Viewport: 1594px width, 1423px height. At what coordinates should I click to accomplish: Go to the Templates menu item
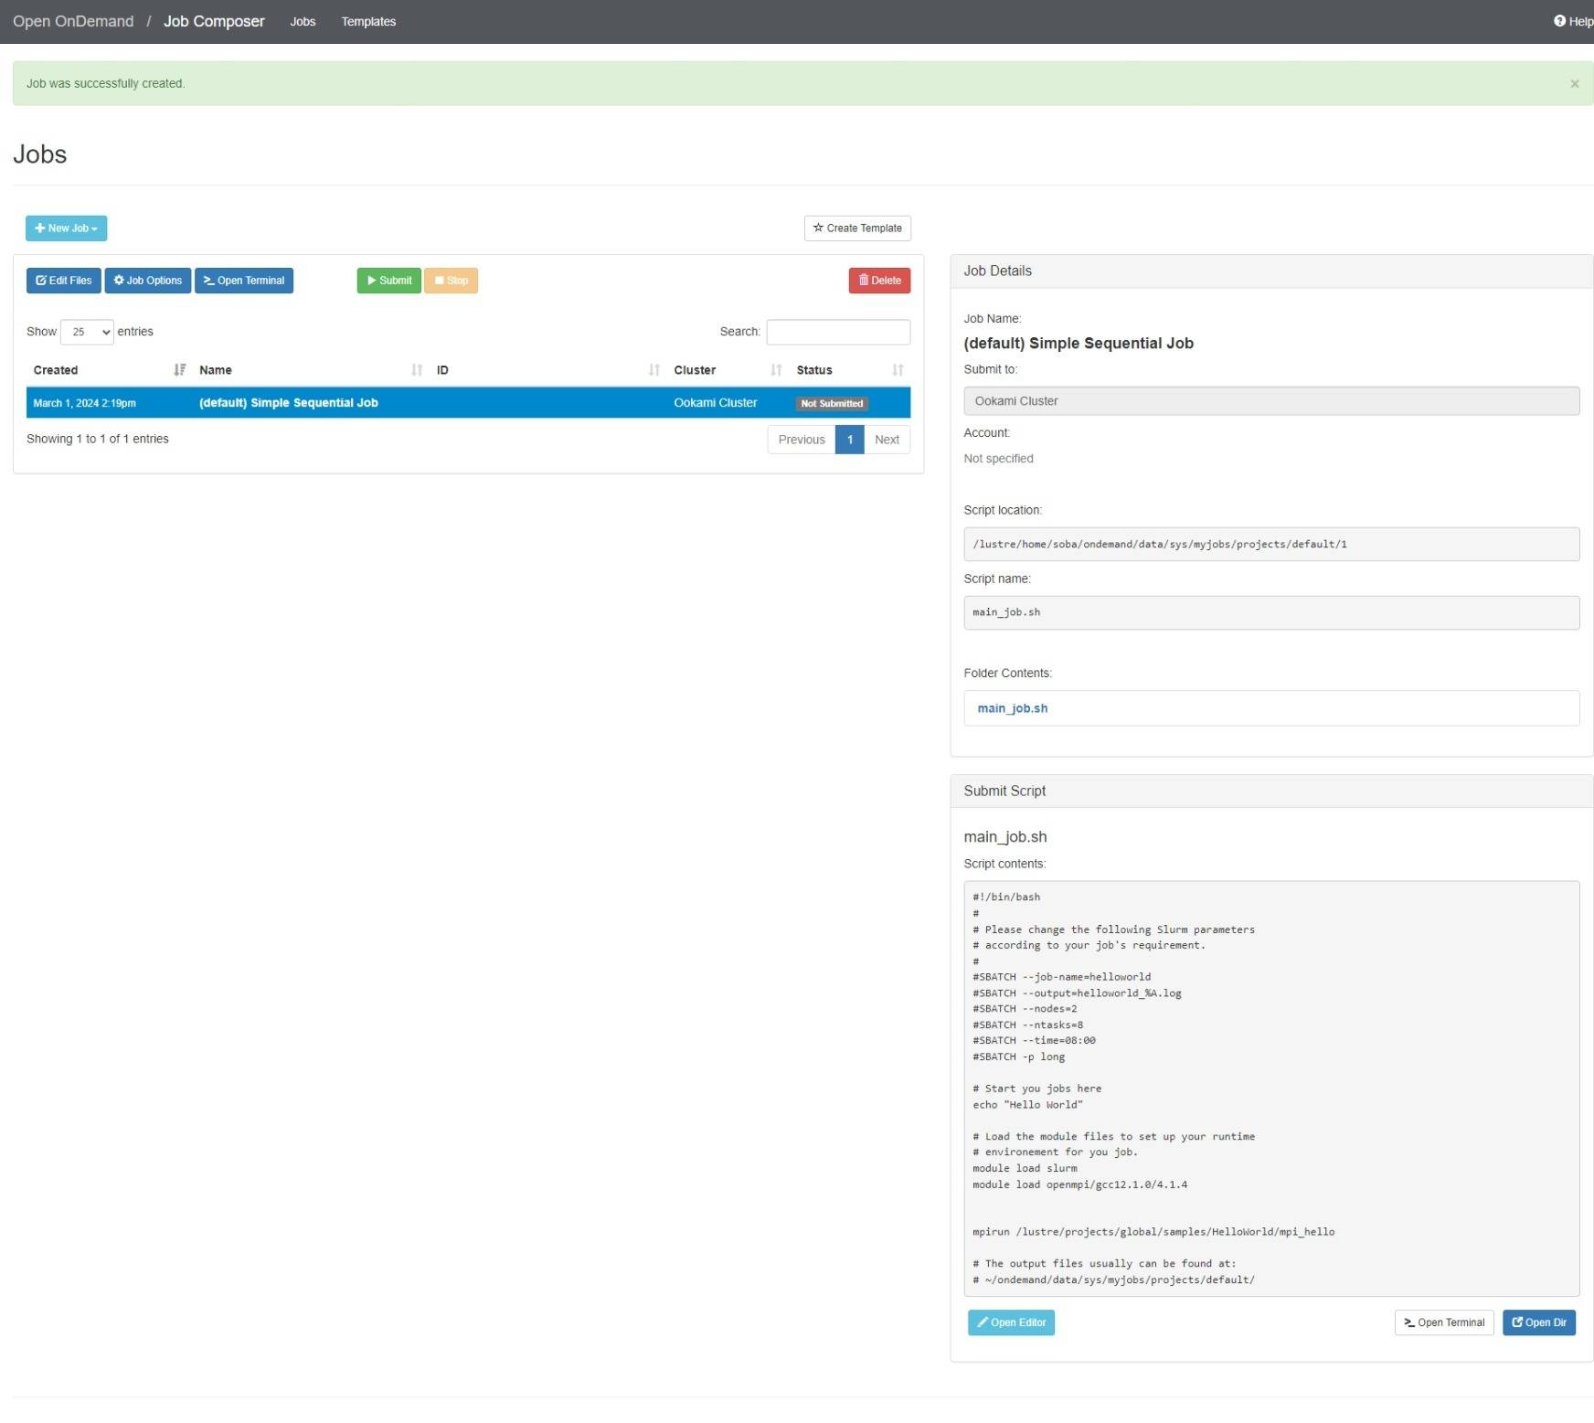pos(368,21)
